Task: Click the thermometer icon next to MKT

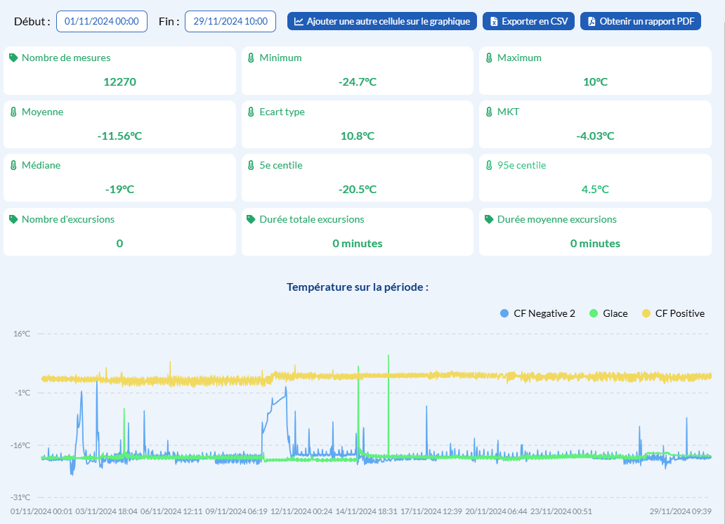Action: pos(489,112)
